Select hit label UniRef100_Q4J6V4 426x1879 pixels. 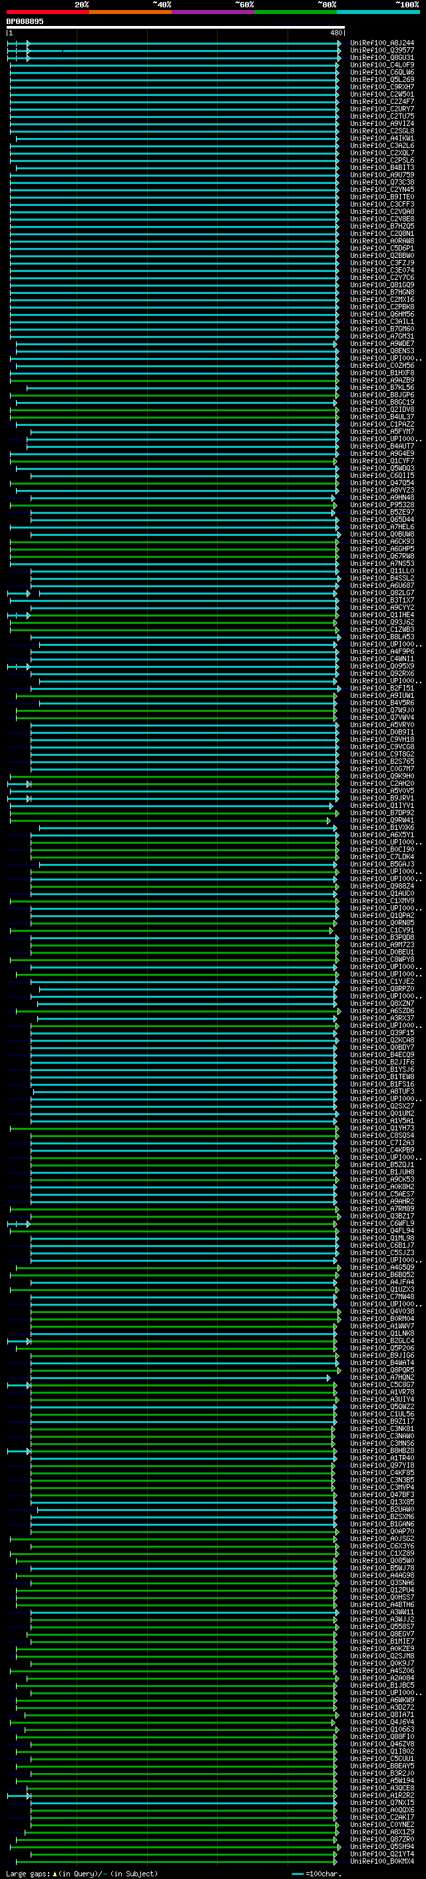click(x=382, y=1722)
